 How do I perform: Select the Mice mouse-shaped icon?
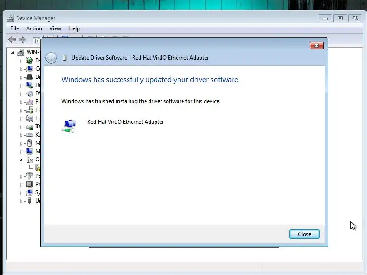29,143
